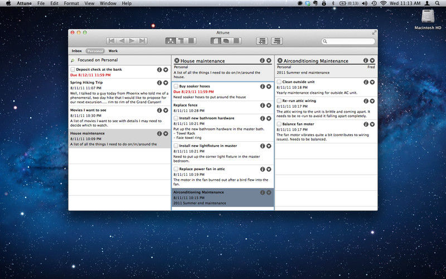
Task: Switch to flat list view mode
Action: (191, 41)
